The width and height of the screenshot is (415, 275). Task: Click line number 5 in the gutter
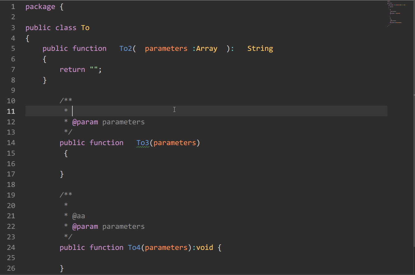coord(13,49)
